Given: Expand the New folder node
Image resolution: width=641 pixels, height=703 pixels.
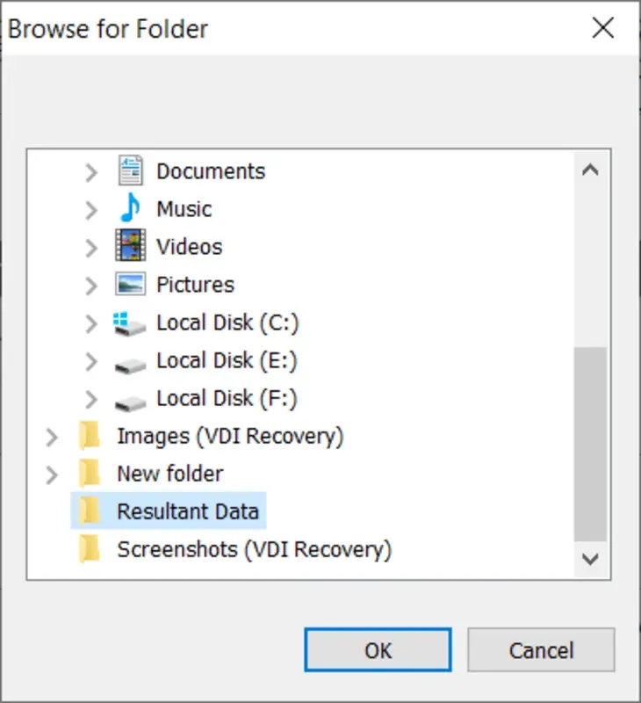Looking at the screenshot, I should click(x=53, y=474).
